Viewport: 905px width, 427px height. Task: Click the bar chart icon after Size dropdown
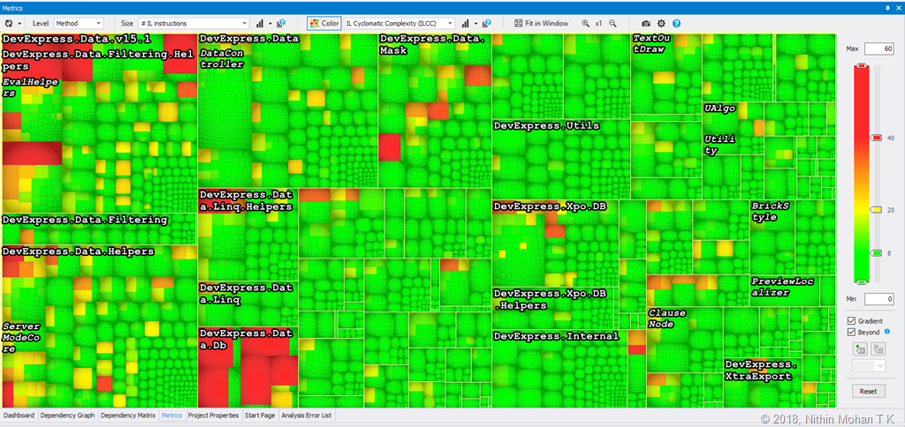[260, 23]
